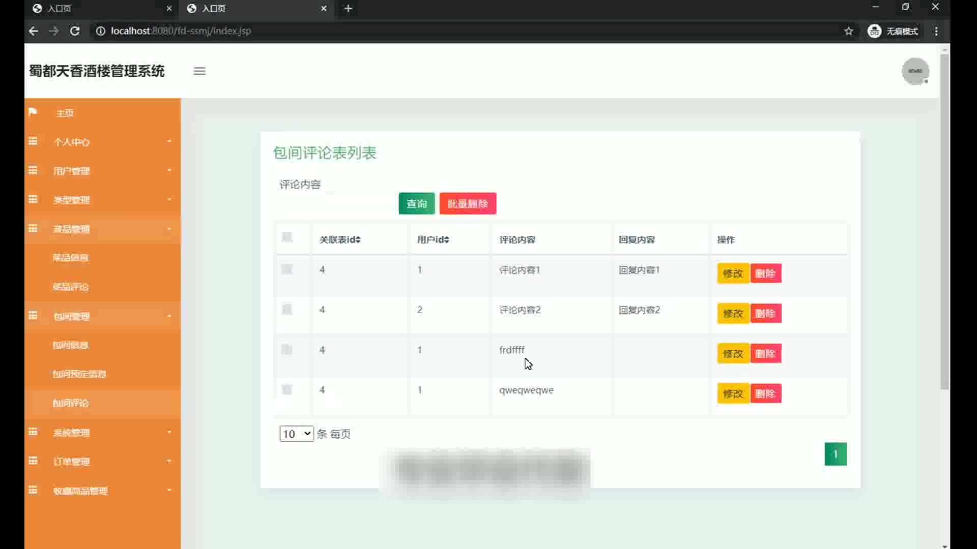Click the hamburger menu toggle icon
The width and height of the screenshot is (977, 549).
pyautogui.click(x=199, y=71)
